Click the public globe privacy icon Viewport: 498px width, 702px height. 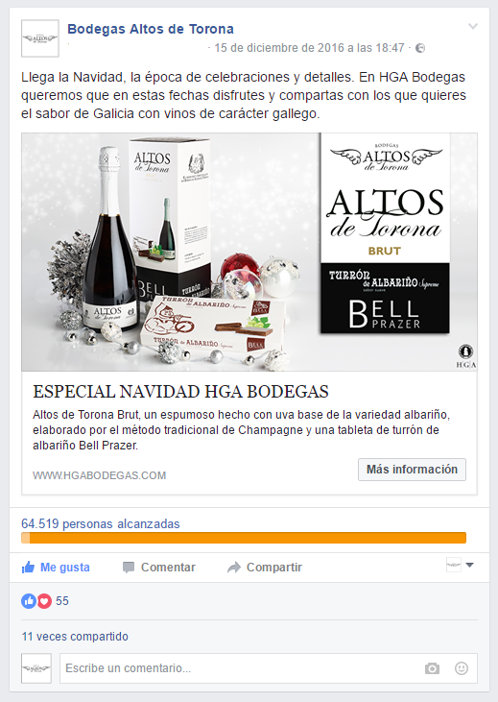coord(420,48)
